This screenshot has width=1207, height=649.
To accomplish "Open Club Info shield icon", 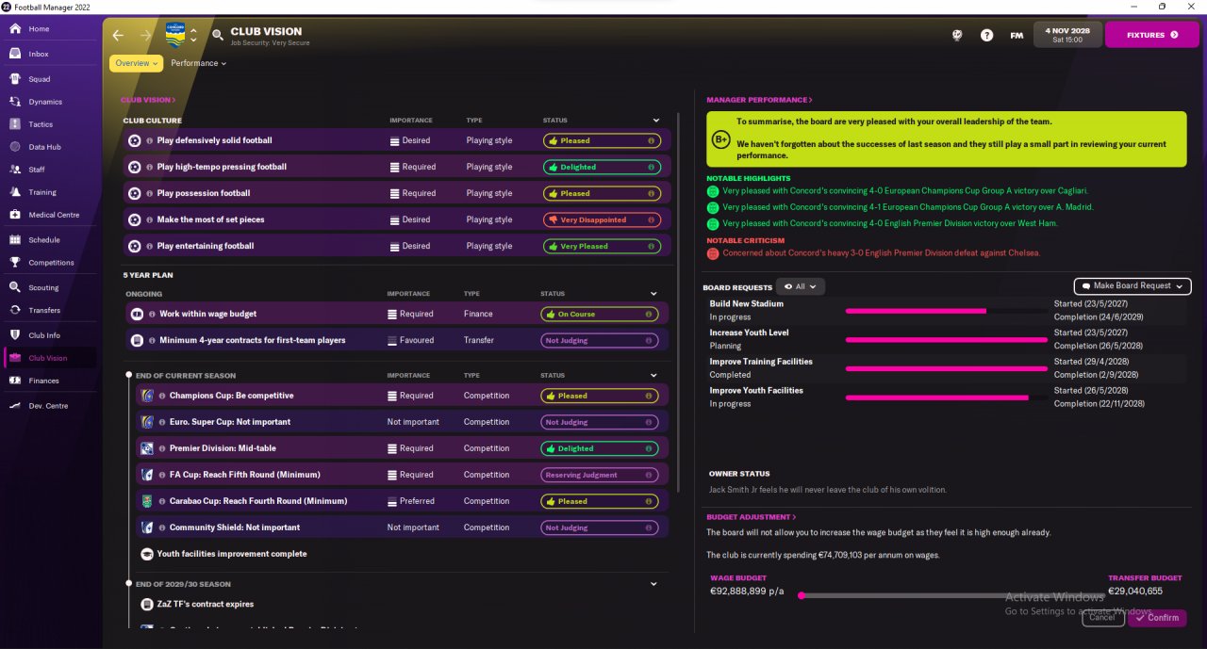I will [x=15, y=335].
